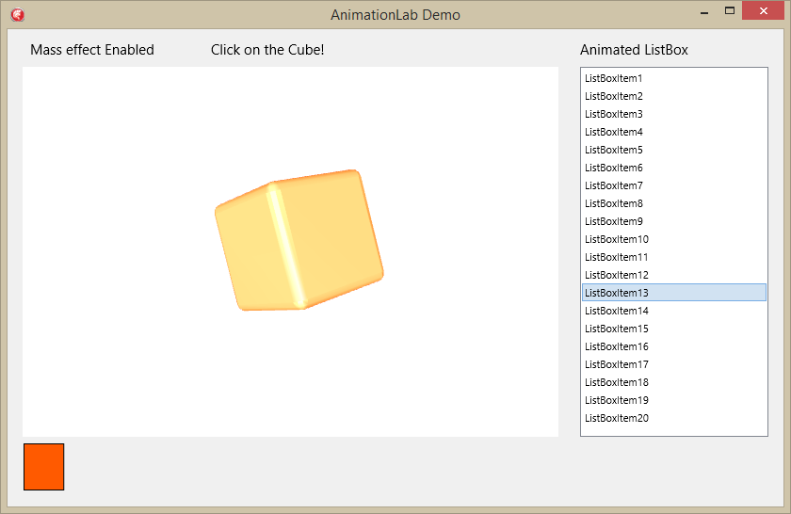This screenshot has height=514, width=791.
Task: Choose ListBoxItem4 from Animated ListBox
Action: point(674,132)
